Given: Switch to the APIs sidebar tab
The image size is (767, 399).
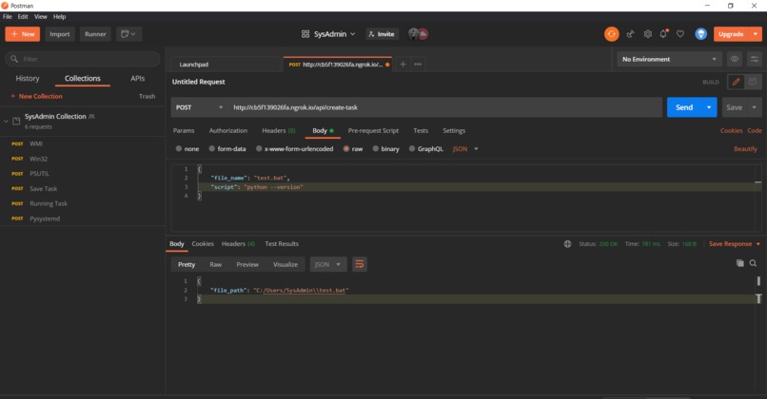Looking at the screenshot, I should pos(137,78).
